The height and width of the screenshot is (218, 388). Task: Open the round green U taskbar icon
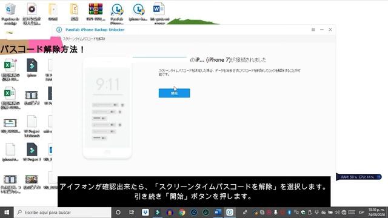click(x=206, y=213)
